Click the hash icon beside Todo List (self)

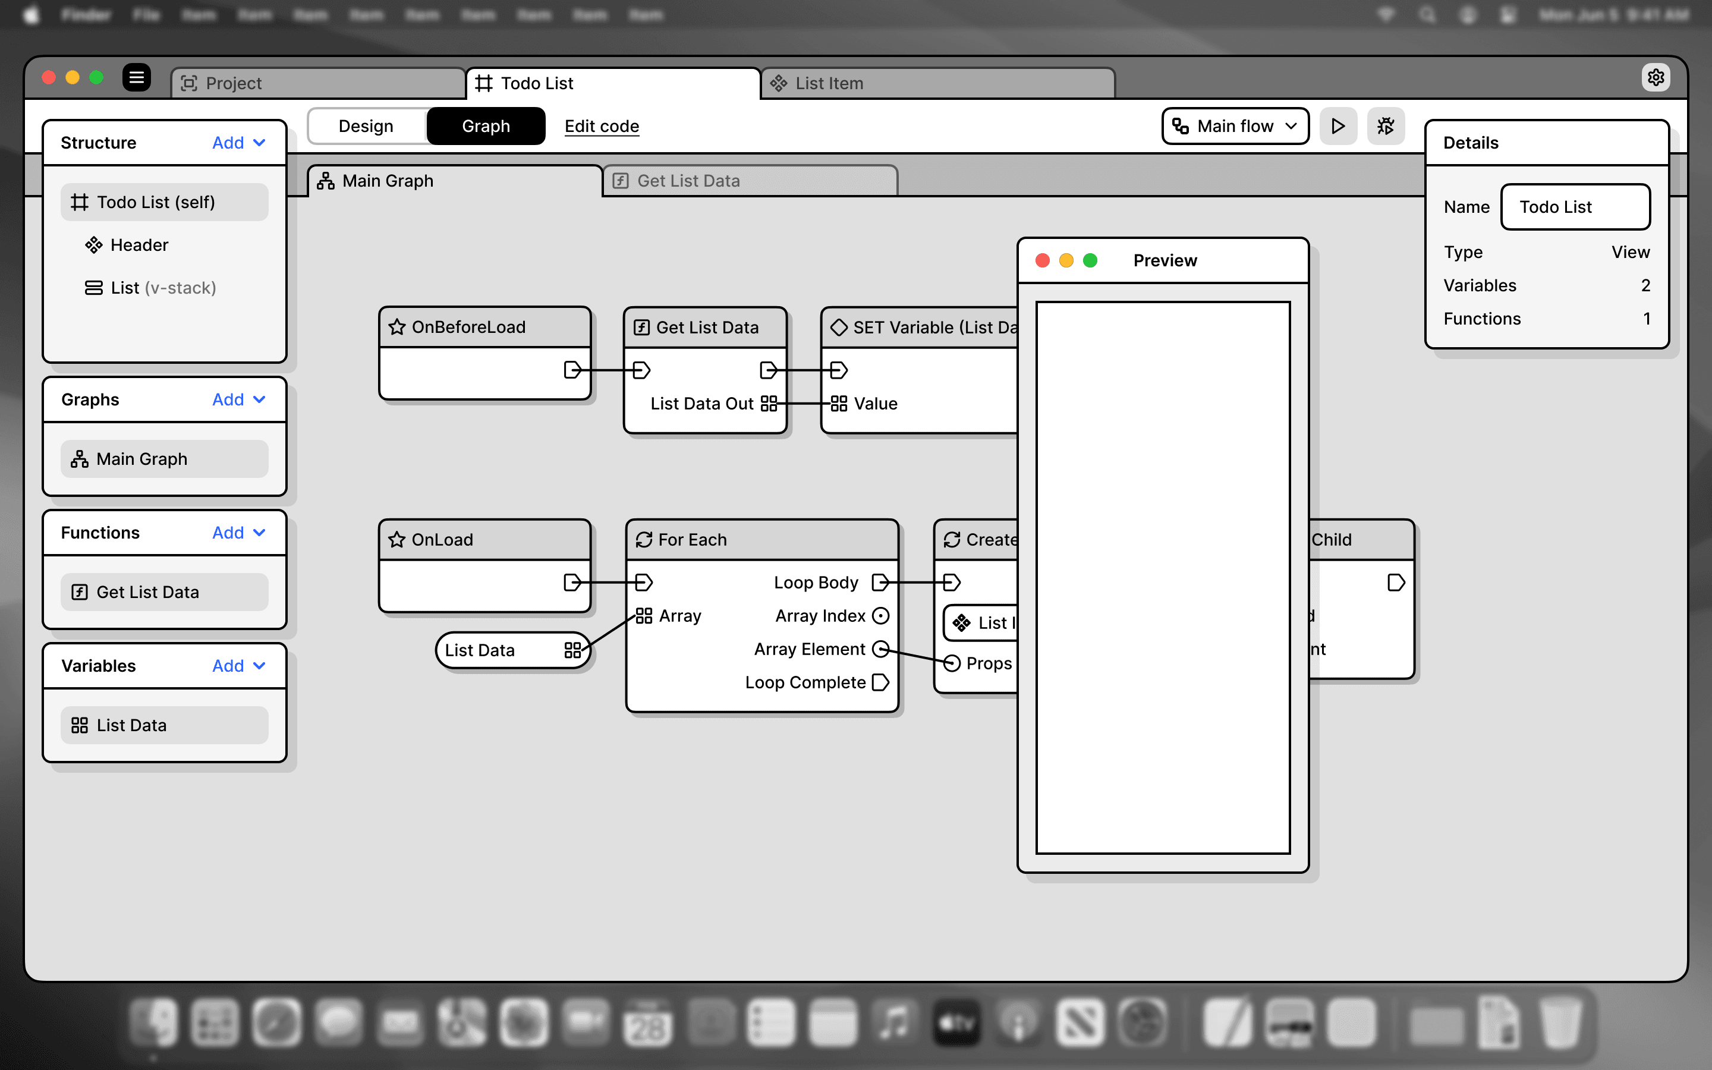pos(80,202)
